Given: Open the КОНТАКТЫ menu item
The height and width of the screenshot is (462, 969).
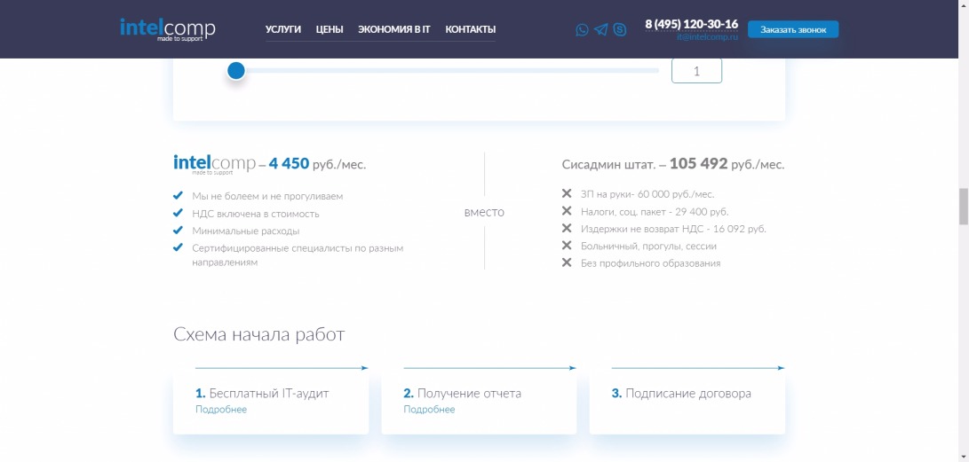Looking at the screenshot, I should 470,29.
